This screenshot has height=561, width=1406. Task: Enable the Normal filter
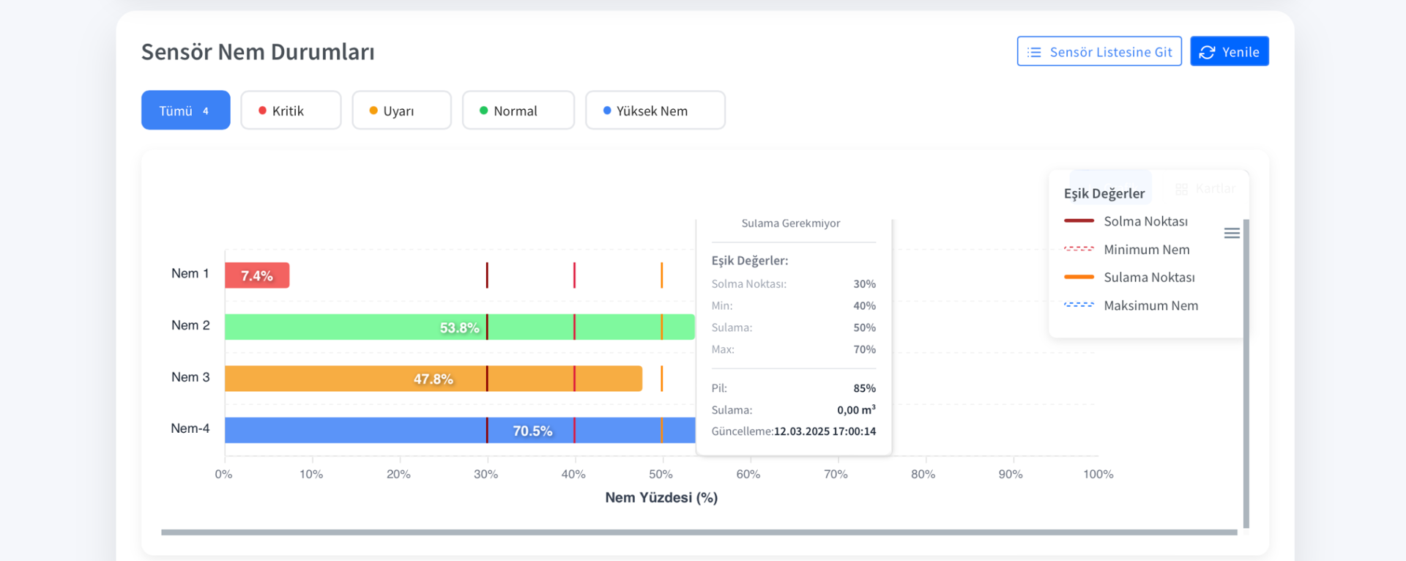pyautogui.click(x=518, y=110)
